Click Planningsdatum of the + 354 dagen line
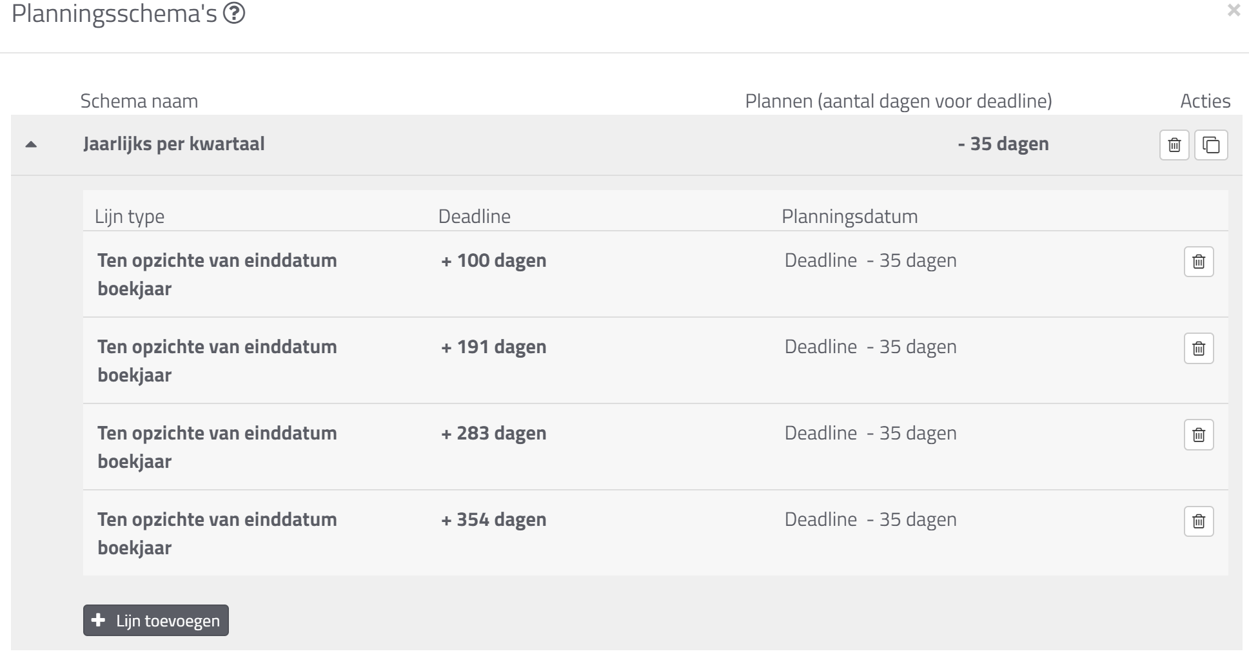Viewport: 1249px width, 658px height. tap(870, 519)
